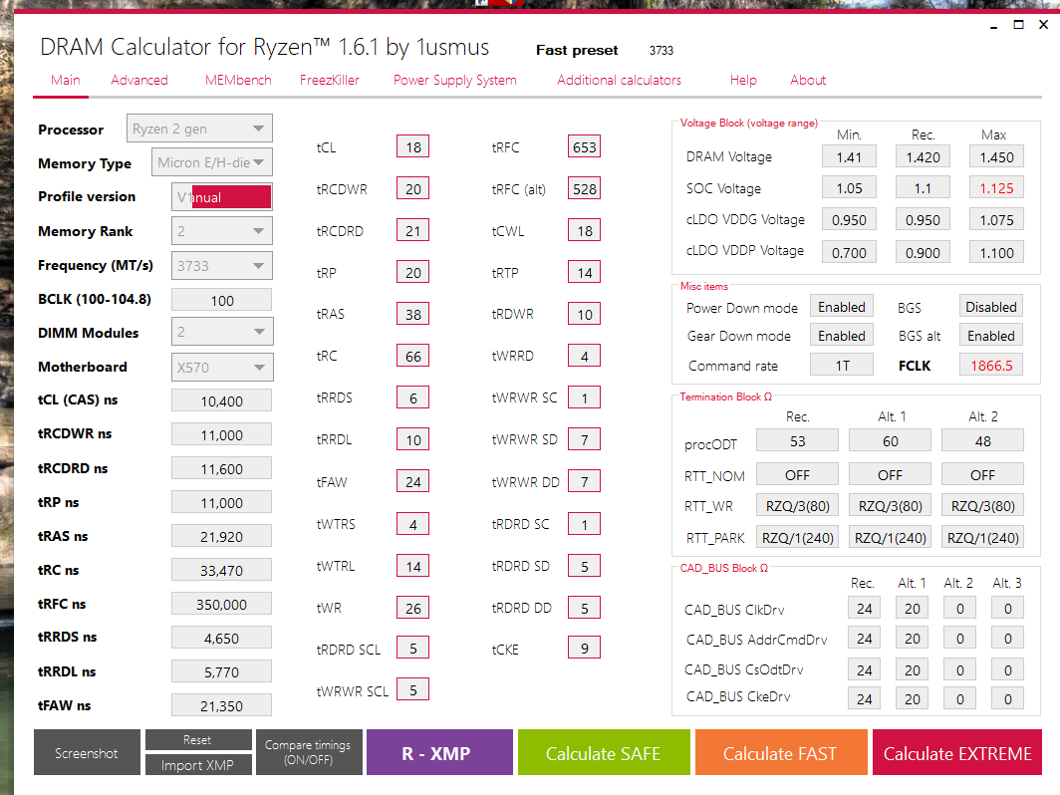Click the tCL (CAS) ns value

point(222,400)
